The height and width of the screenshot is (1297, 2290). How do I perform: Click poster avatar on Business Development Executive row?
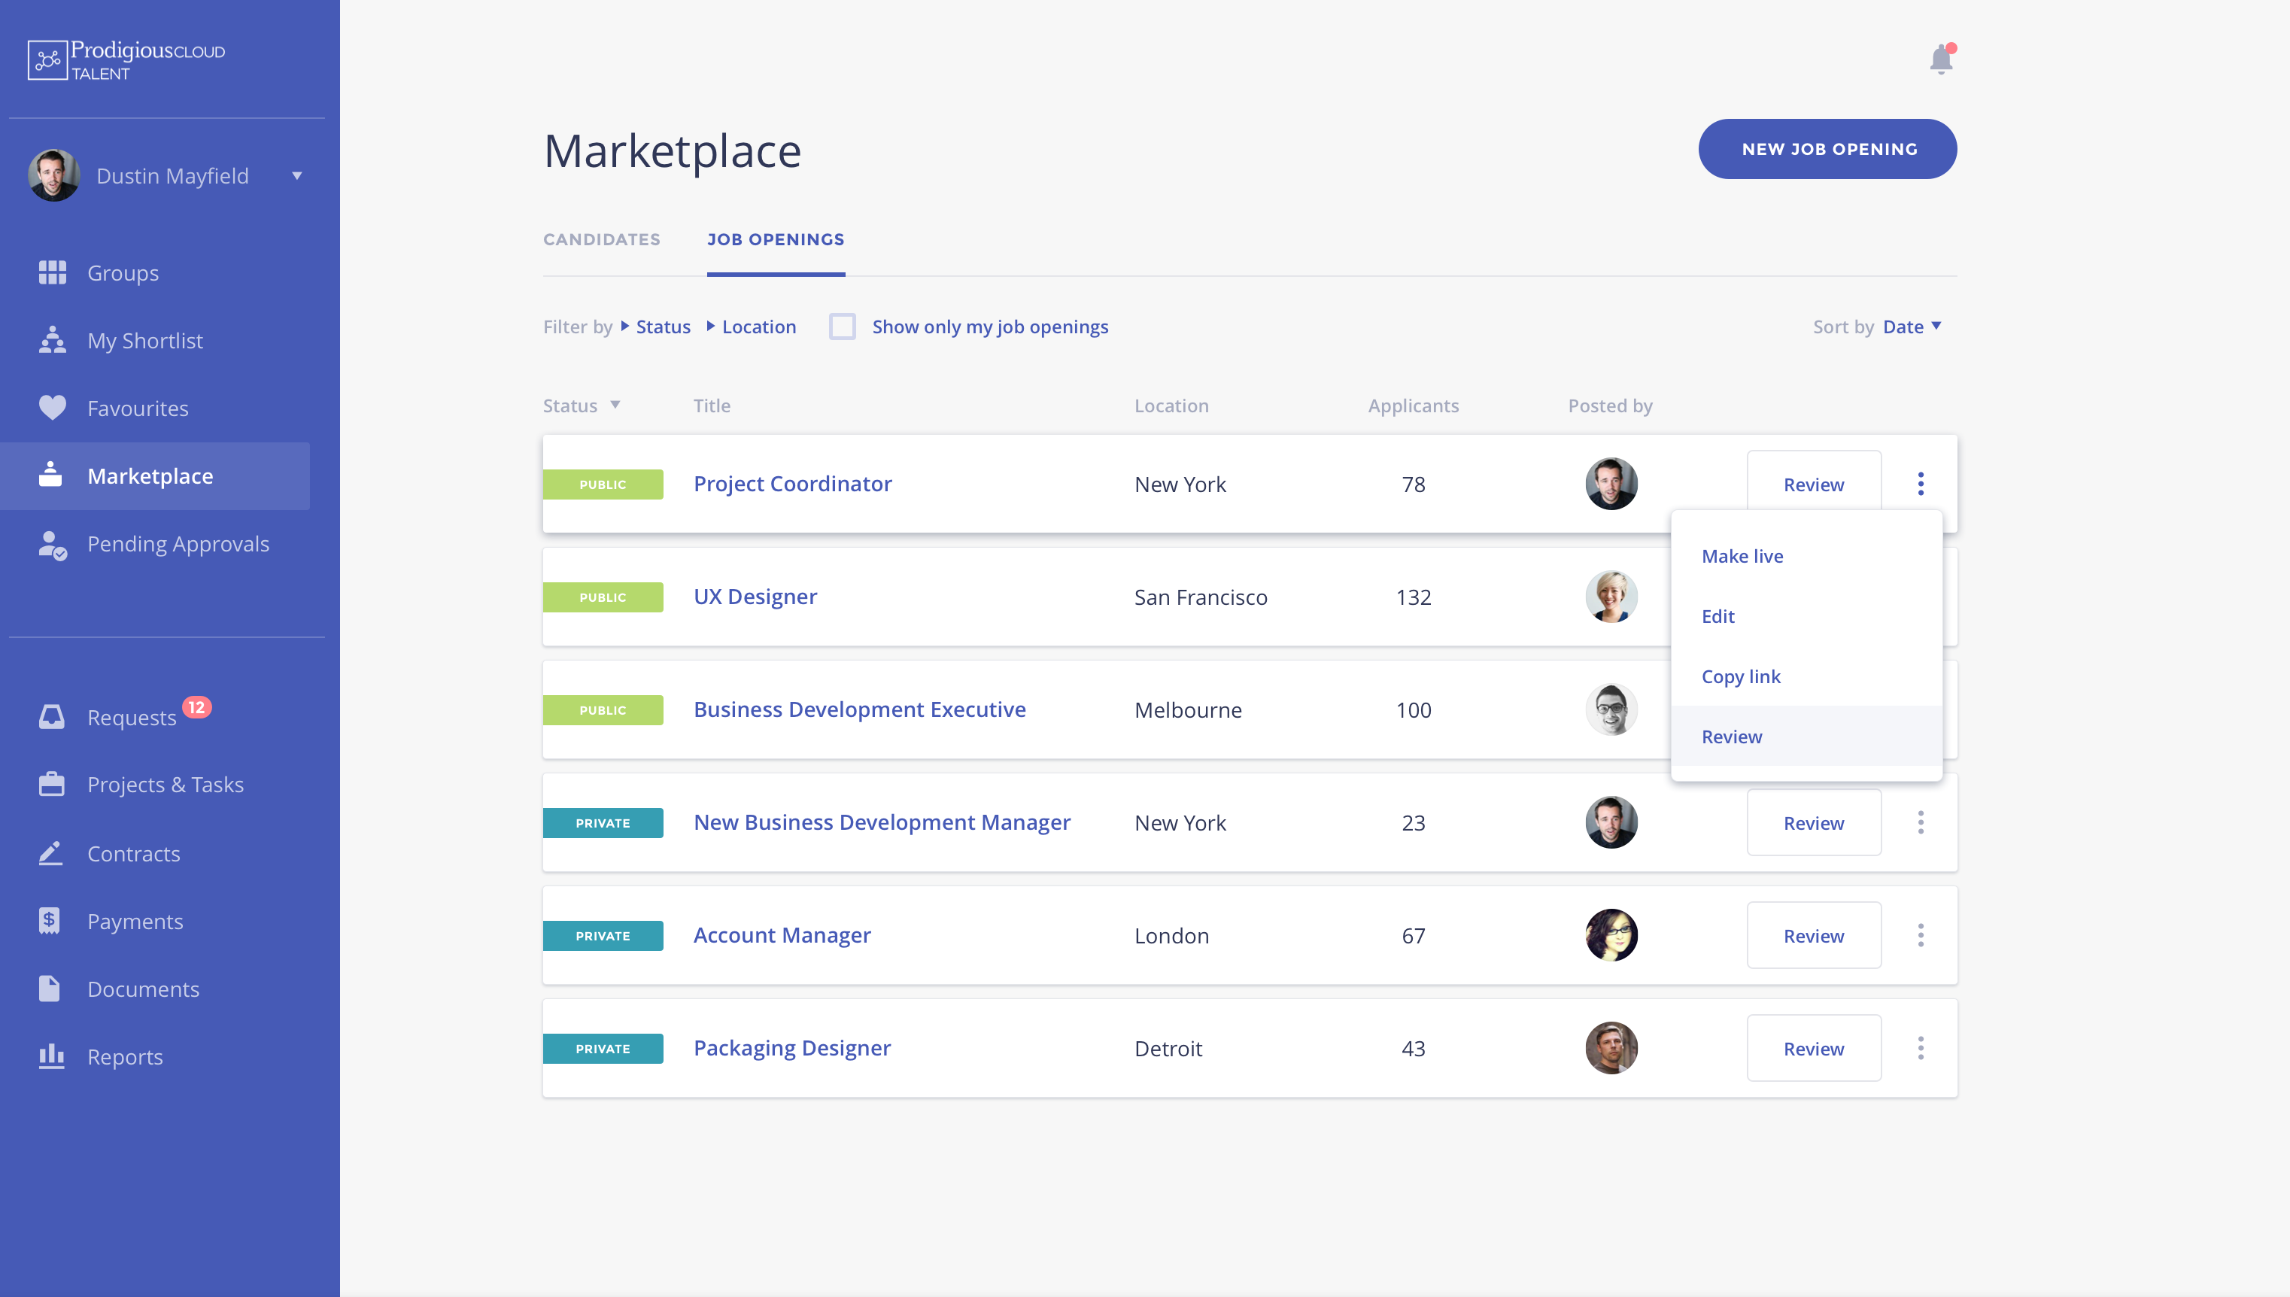point(1611,709)
